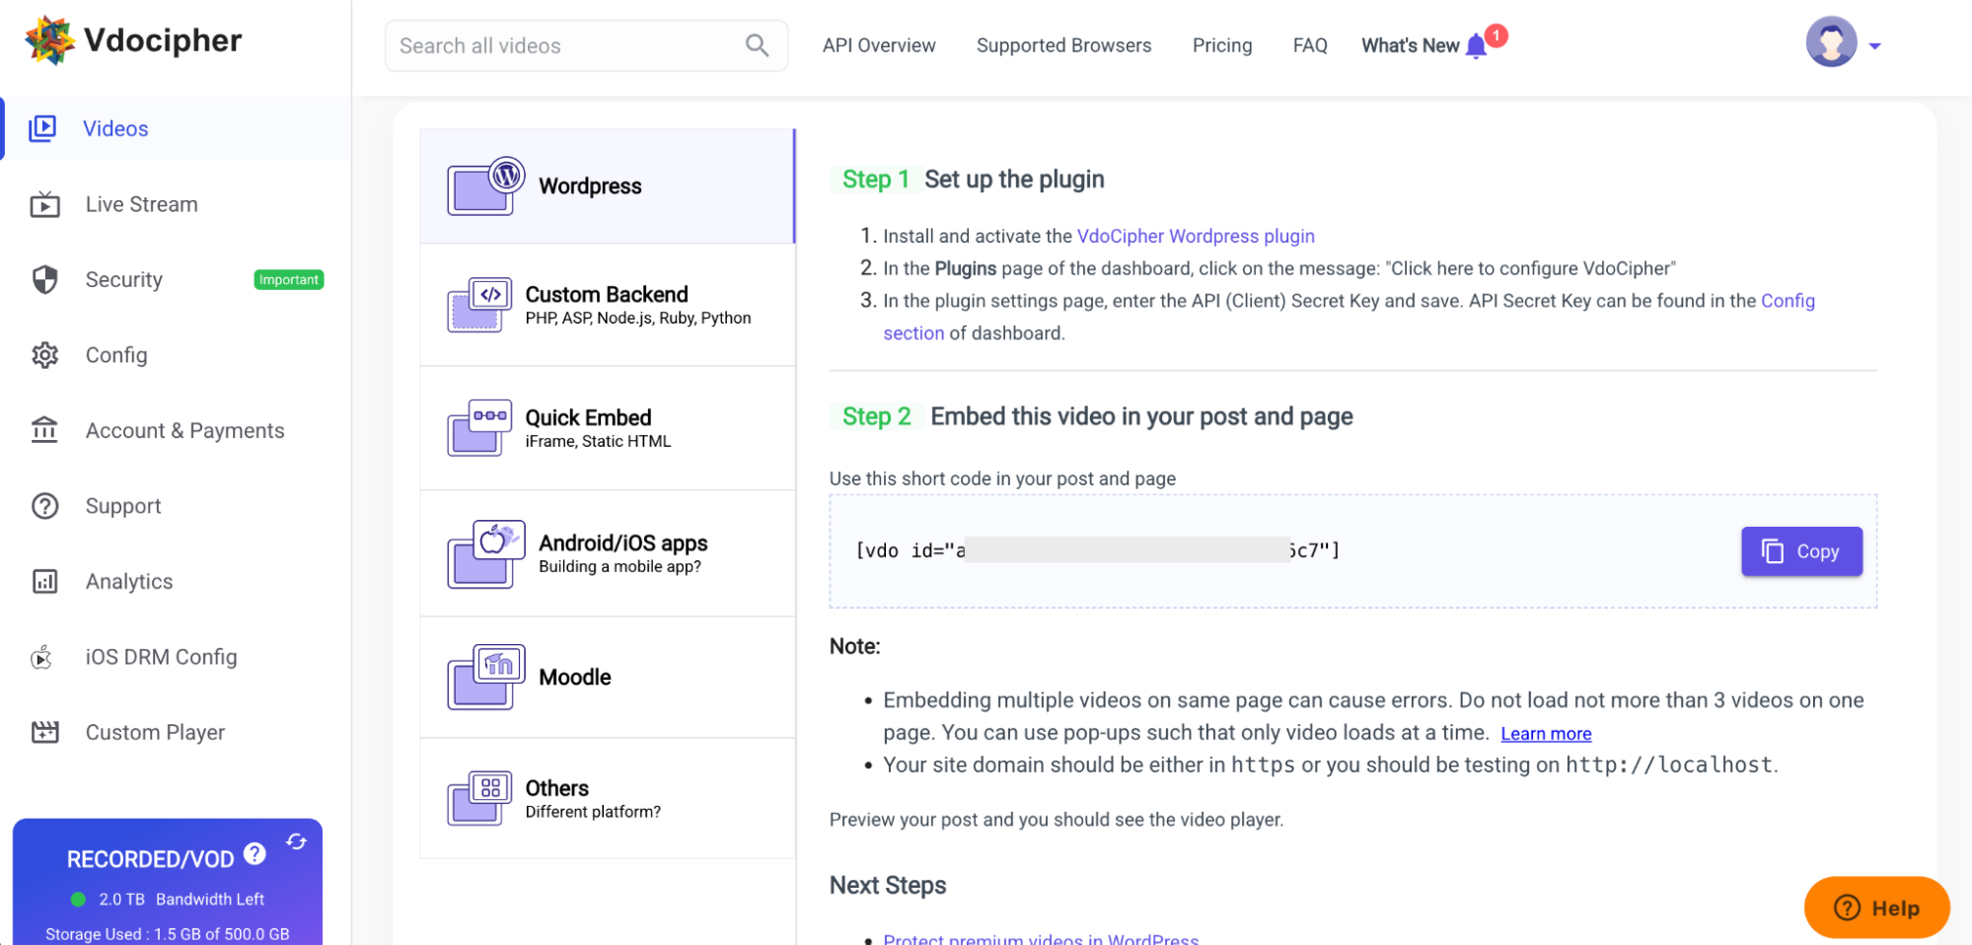The height and width of the screenshot is (945, 1972).
Task: Open the Custom Player section
Action: (155, 732)
